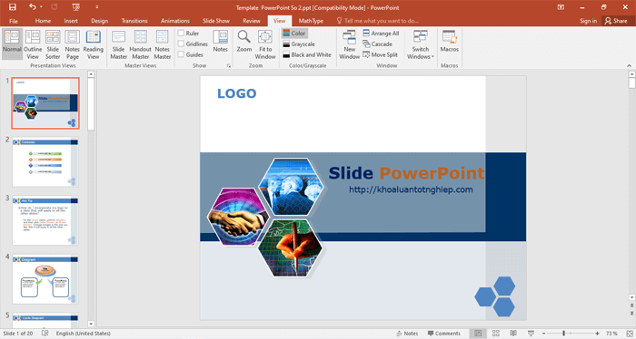Open Notes Master view
636x339 pixels.
click(163, 44)
